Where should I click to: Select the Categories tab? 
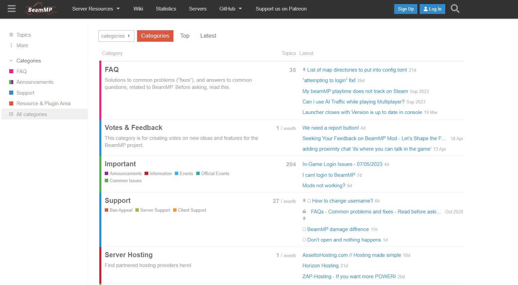click(x=155, y=36)
